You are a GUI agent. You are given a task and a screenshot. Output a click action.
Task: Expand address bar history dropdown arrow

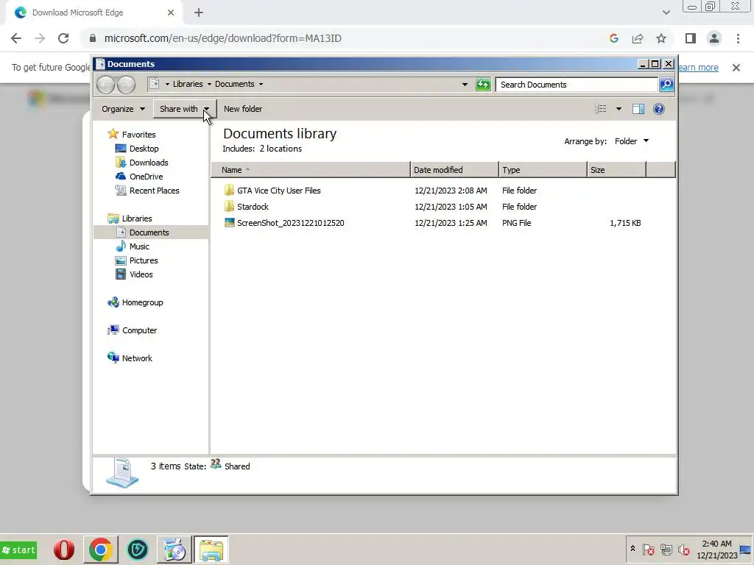point(465,85)
